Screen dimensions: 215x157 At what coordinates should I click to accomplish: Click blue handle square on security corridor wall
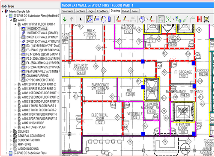(143, 61)
